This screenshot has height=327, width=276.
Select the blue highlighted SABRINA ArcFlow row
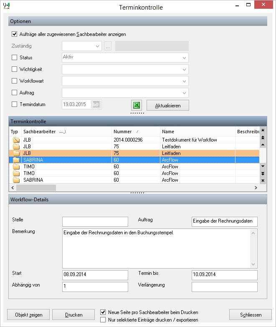click(134, 160)
